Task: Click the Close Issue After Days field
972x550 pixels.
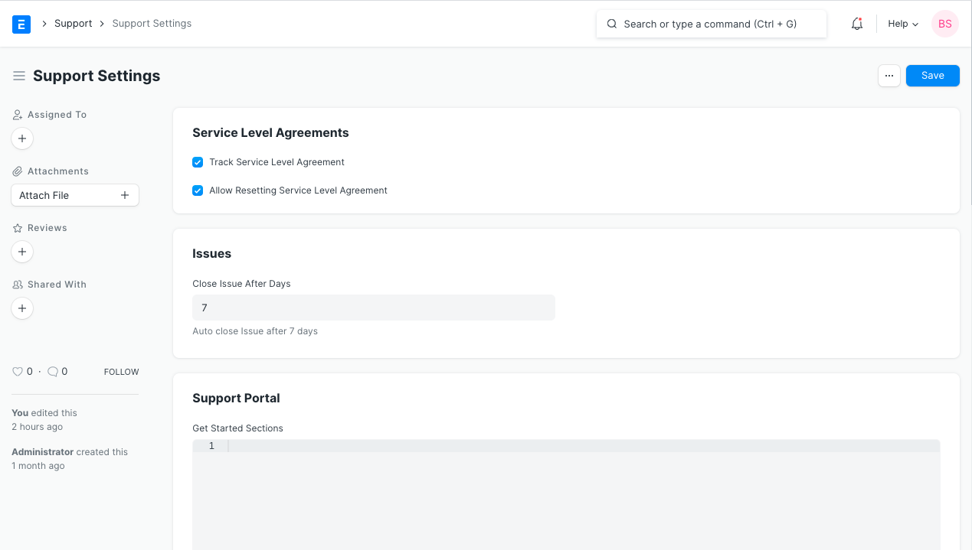Action: 373,308
